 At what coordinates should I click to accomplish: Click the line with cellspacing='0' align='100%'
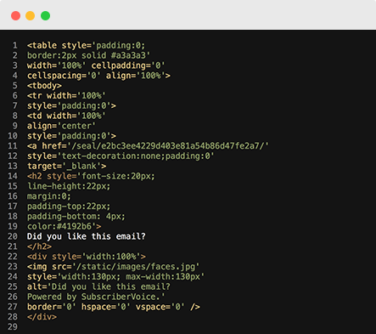point(98,76)
